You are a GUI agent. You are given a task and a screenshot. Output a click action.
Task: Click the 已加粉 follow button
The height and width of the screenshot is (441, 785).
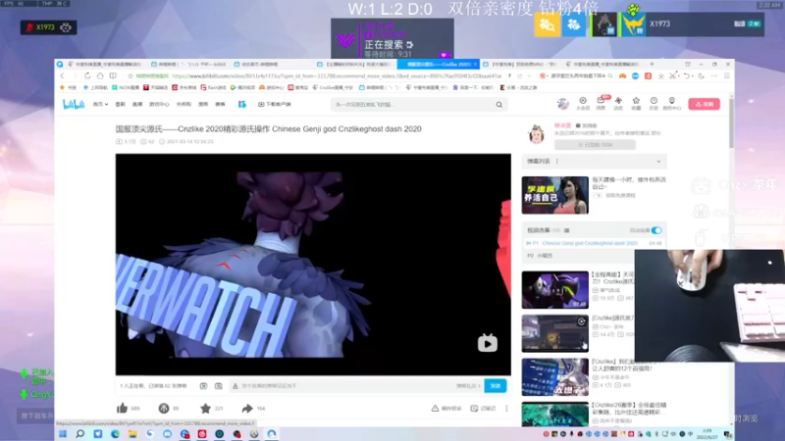point(595,144)
